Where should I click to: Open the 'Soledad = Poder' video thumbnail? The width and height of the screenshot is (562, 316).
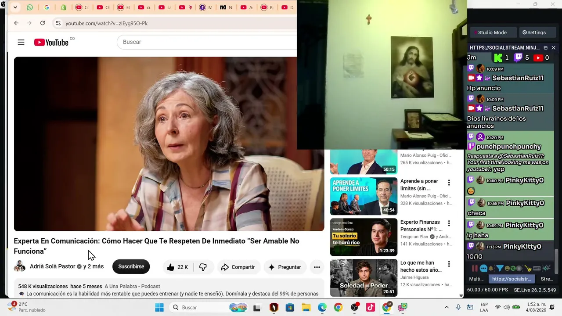[364, 278]
